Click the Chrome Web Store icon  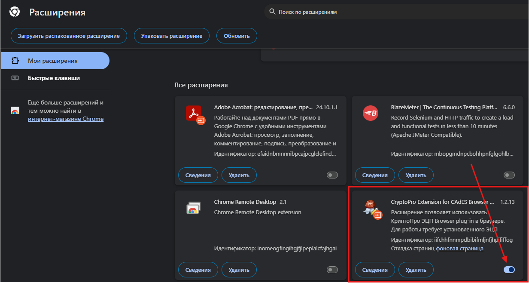tap(15, 111)
